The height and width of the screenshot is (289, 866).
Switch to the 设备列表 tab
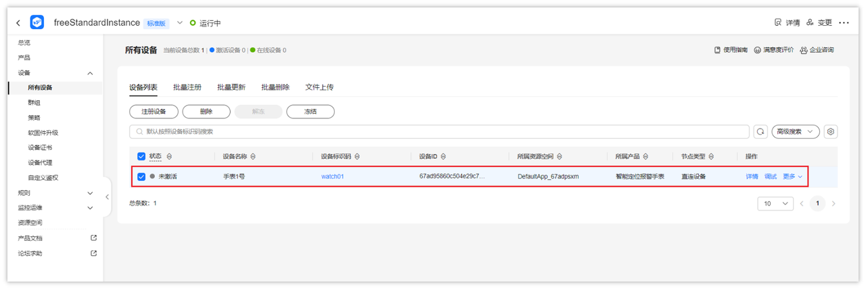click(143, 87)
